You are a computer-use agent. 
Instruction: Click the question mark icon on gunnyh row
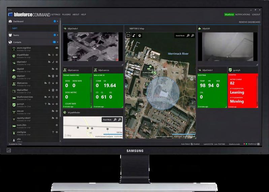tap(45, 104)
